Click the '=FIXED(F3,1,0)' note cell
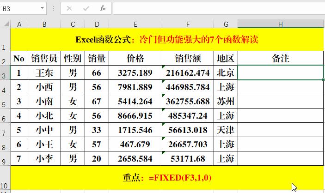The height and width of the screenshot is (193, 325). point(167,178)
